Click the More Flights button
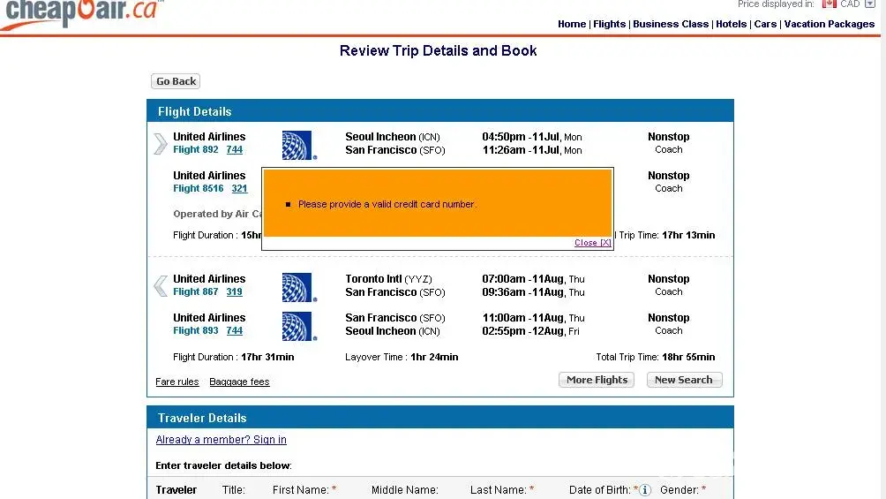Image resolution: width=886 pixels, height=499 pixels. 597,380
